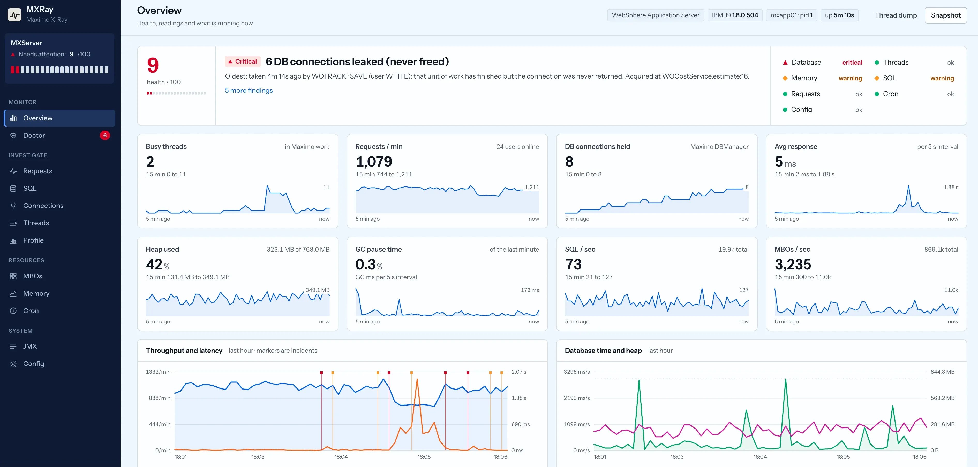Click the MXServer health segment bar
978x467 pixels.
click(59, 70)
